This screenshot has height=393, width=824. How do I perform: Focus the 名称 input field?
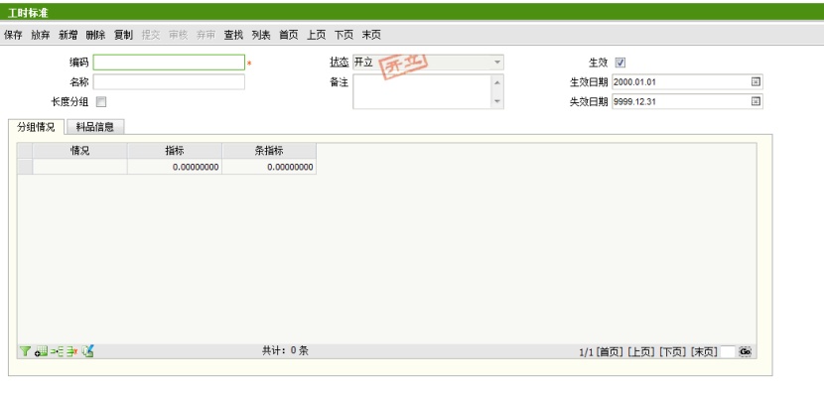(x=169, y=82)
